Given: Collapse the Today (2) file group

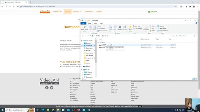Looking at the screenshot, I should pos(98,42).
